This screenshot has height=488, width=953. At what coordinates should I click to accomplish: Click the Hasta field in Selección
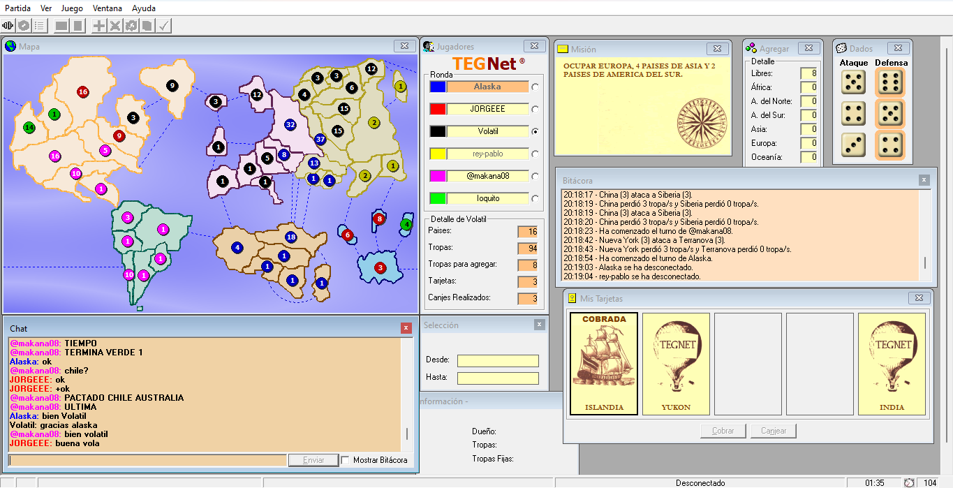[x=498, y=378]
